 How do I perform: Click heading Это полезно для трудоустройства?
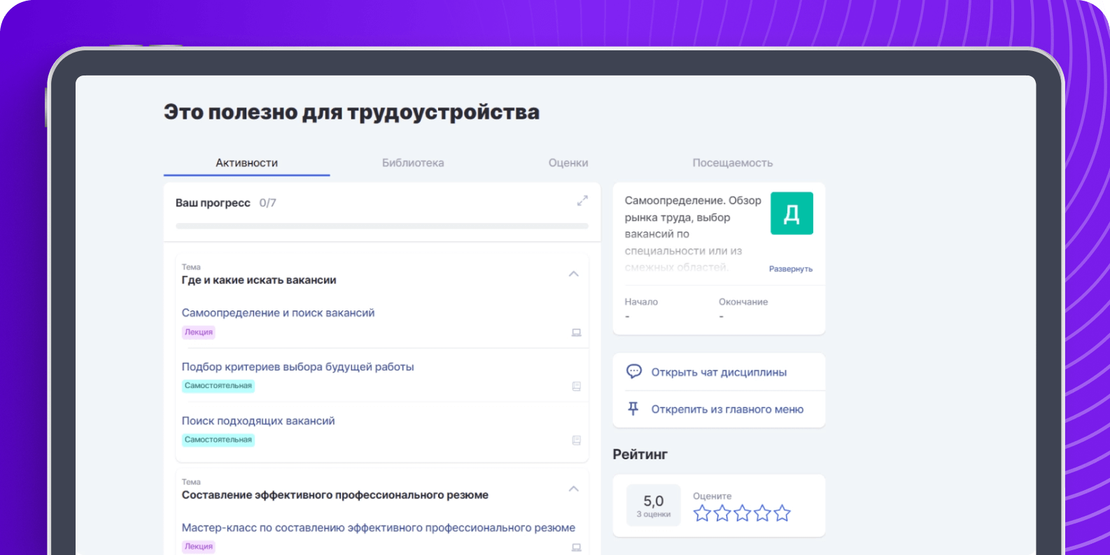(x=351, y=112)
